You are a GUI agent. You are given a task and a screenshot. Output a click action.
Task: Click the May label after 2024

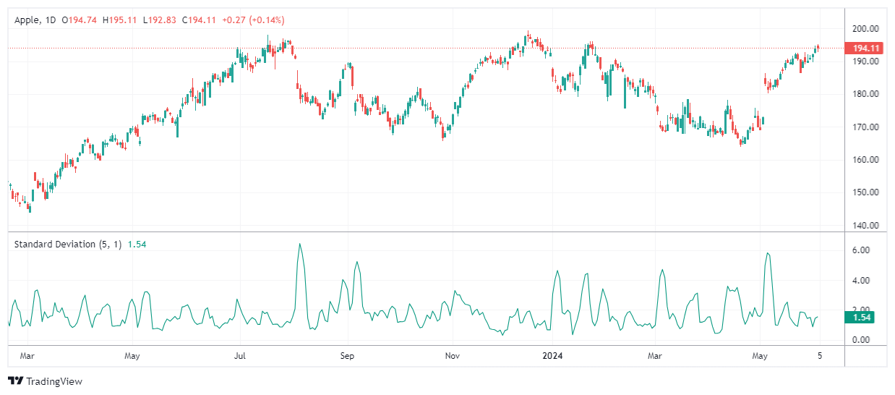pos(760,356)
